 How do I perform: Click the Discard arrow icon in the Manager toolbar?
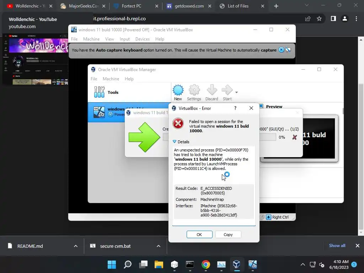(x=212, y=93)
